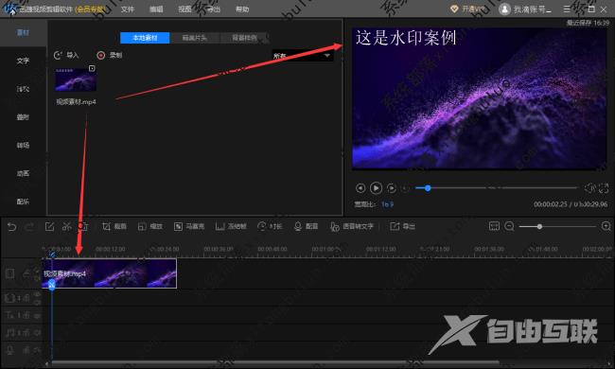
Task: Open the 视图 menu
Action: (x=184, y=9)
